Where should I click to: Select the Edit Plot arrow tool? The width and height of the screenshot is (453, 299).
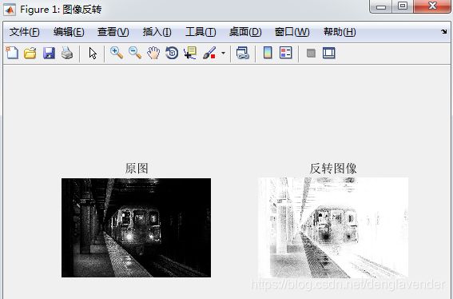93,54
